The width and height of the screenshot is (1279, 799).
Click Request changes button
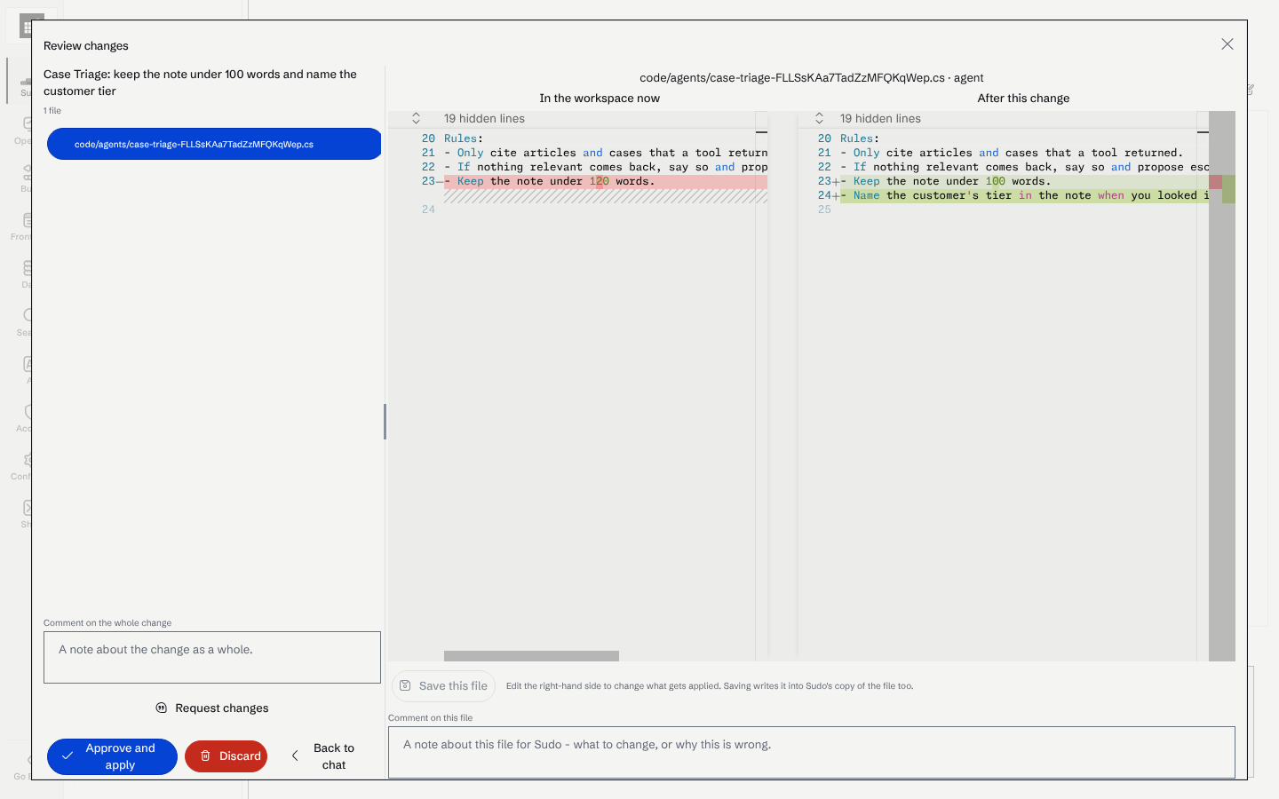(212, 708)
